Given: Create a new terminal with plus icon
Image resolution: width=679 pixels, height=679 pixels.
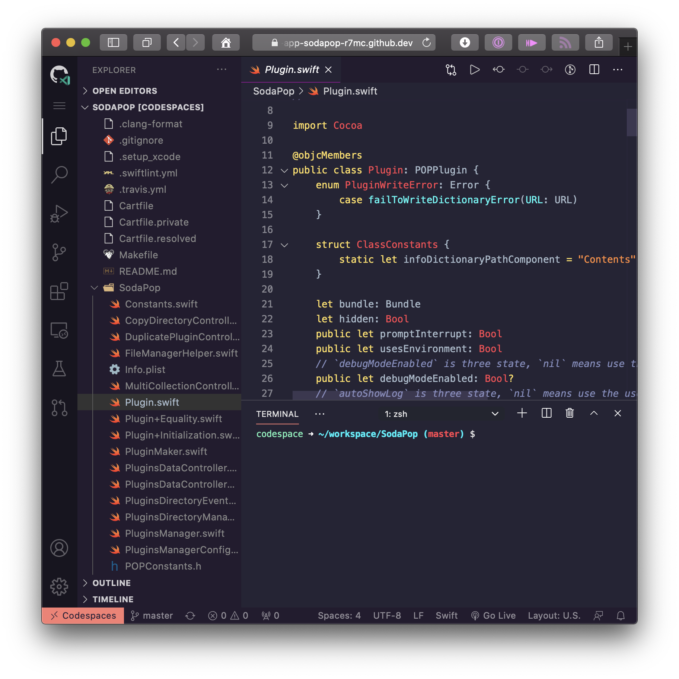Looking at the screenshot, I should 522,413.
